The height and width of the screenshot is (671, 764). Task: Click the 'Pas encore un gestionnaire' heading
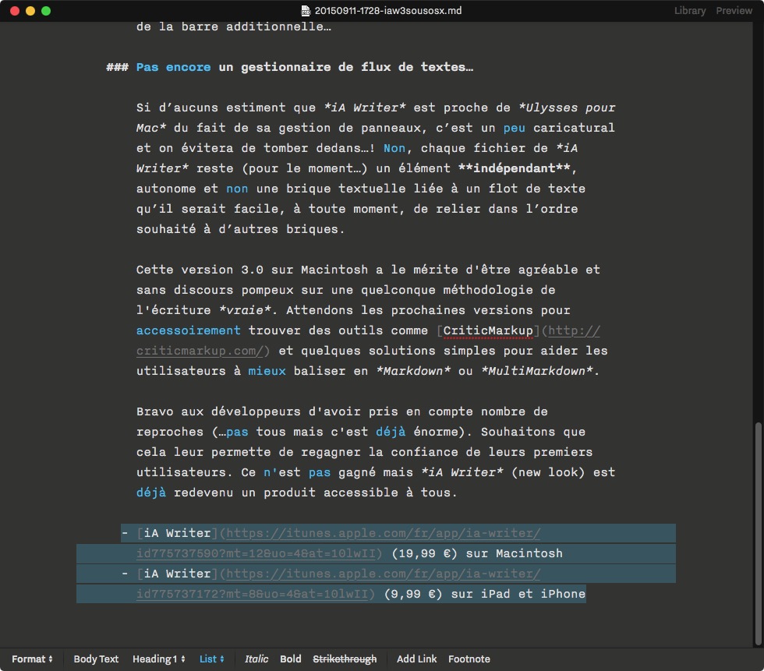coord(304,67)
